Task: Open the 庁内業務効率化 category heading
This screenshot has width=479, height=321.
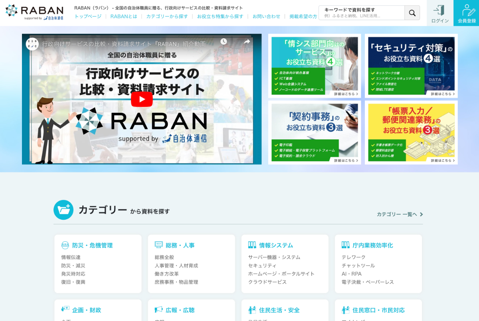Action: [x=372, y=245]
